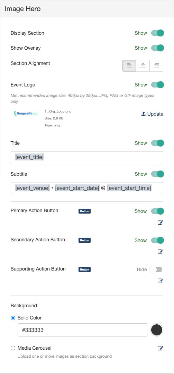
Task: Hide the Title with its toggle
Action: point(158,143)
